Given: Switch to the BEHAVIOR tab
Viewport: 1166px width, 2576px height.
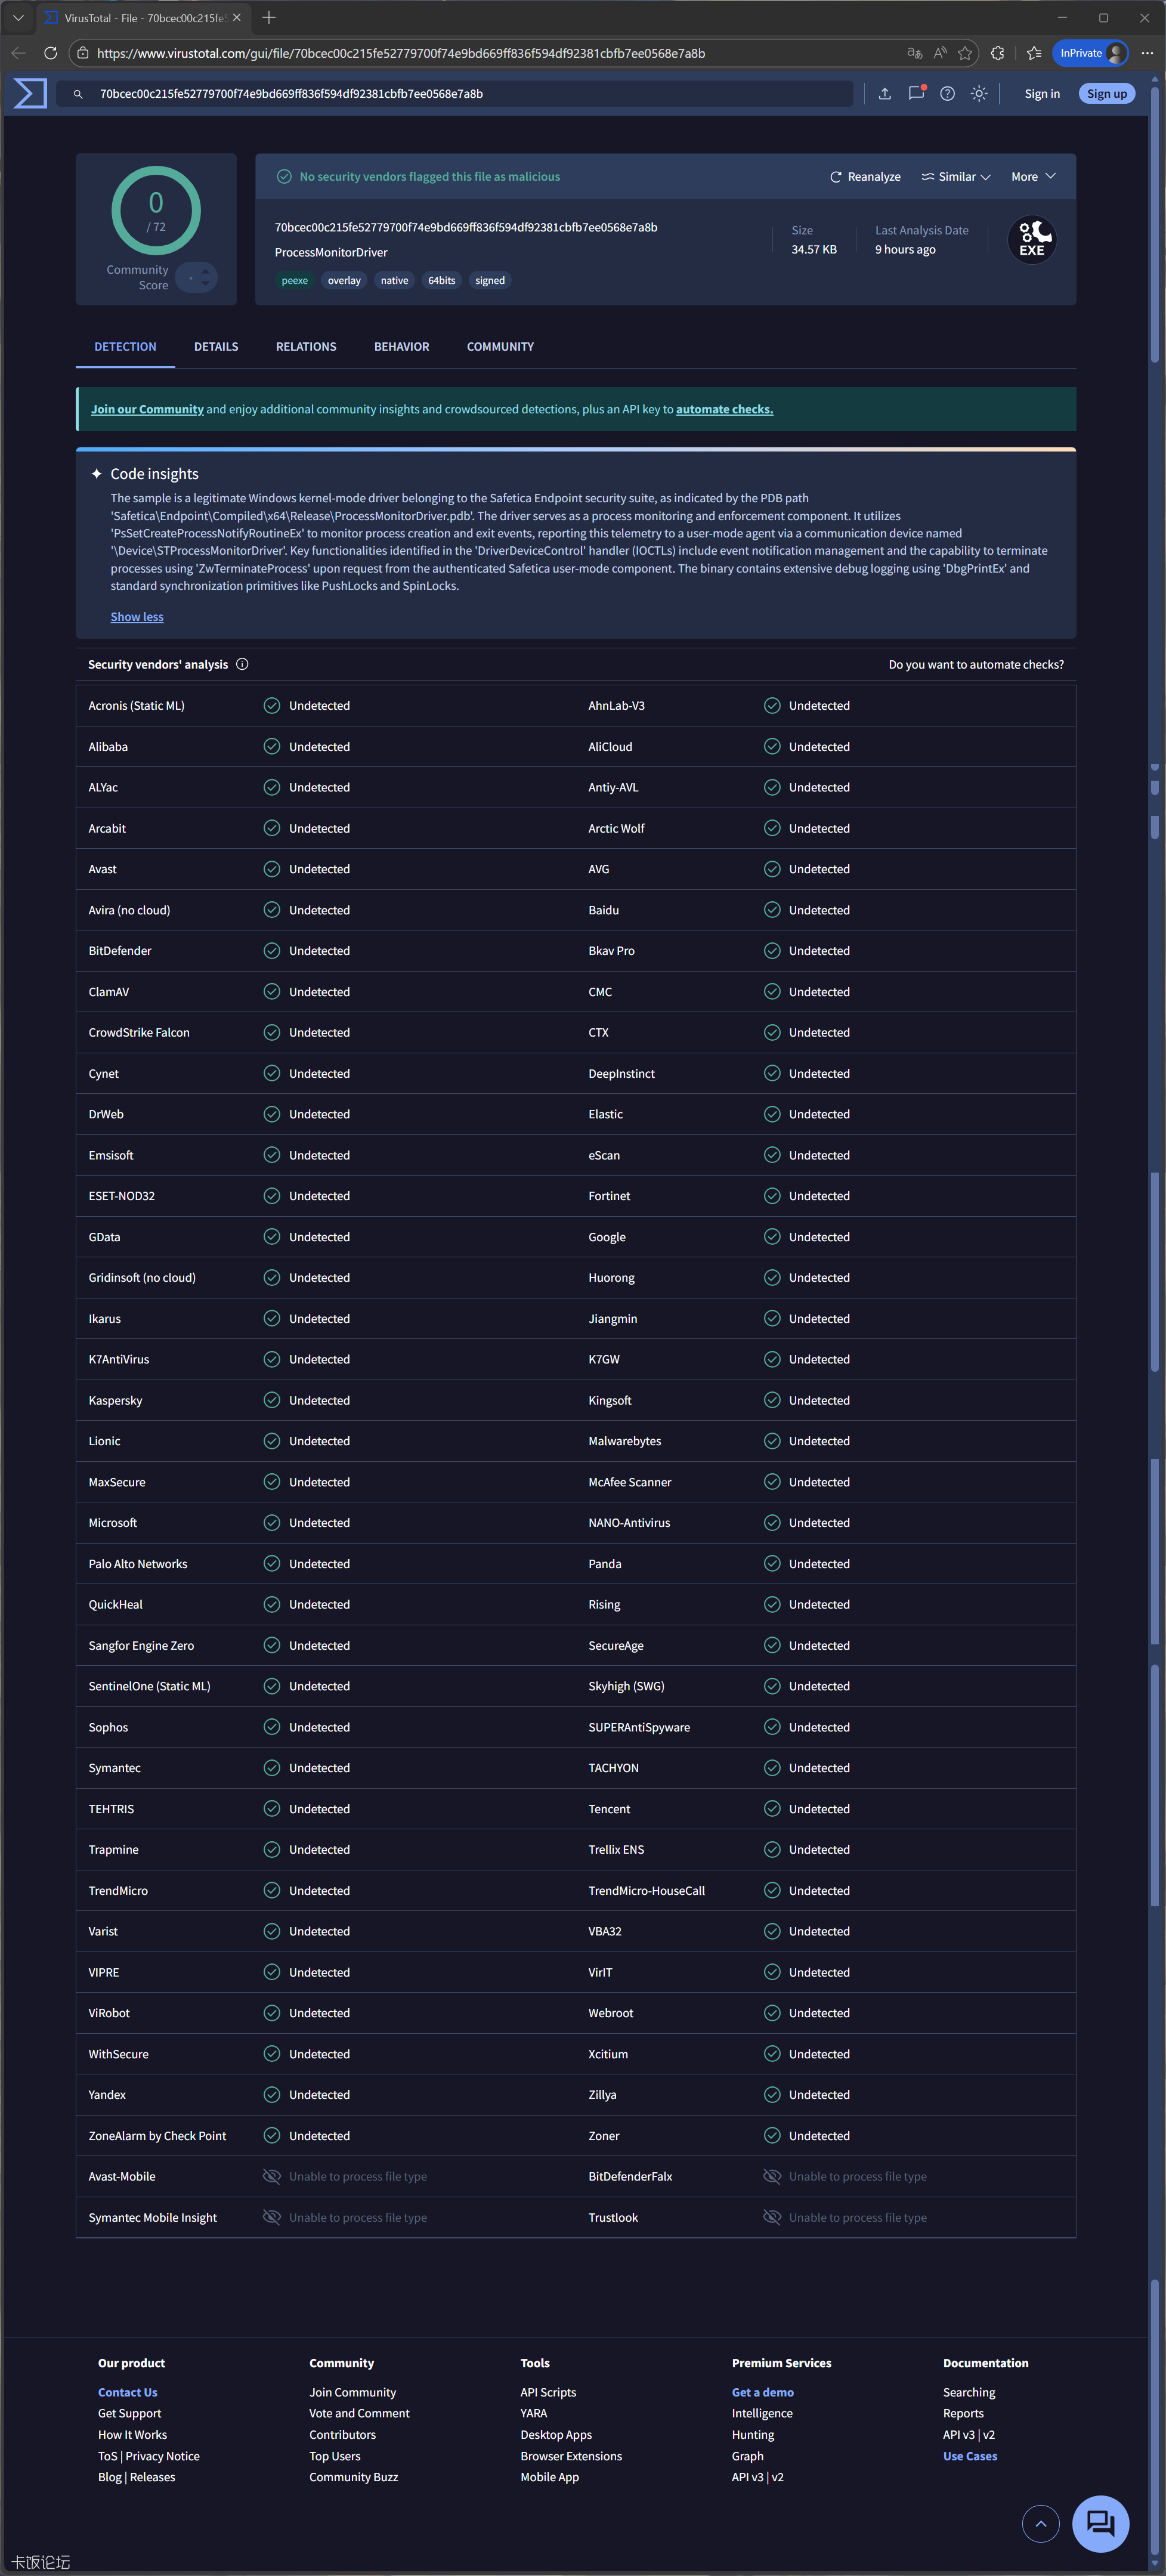Looking at the screenshot, I should [401, 347].
